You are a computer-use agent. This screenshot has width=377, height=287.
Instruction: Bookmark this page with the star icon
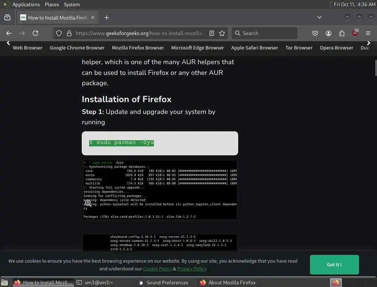click(x=222, y=33)
